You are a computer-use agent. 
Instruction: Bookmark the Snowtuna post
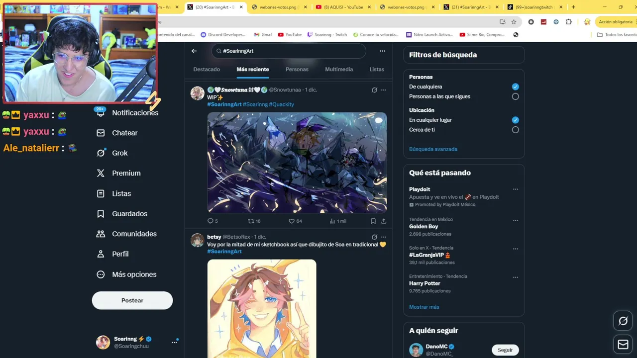click(x=373, y=221)
